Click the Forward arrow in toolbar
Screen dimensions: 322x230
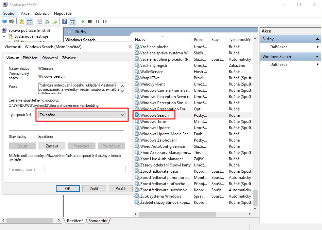click(12, 21)
